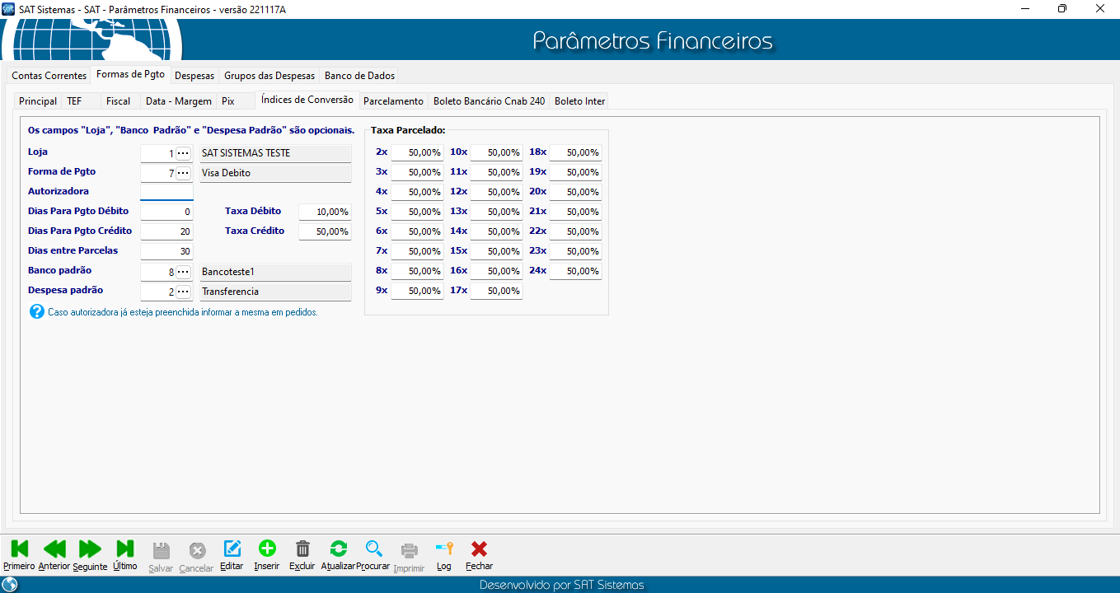Jump to the last record (Último)
This screenshot has width=1120, height=593.
click(x=125, y=549)
